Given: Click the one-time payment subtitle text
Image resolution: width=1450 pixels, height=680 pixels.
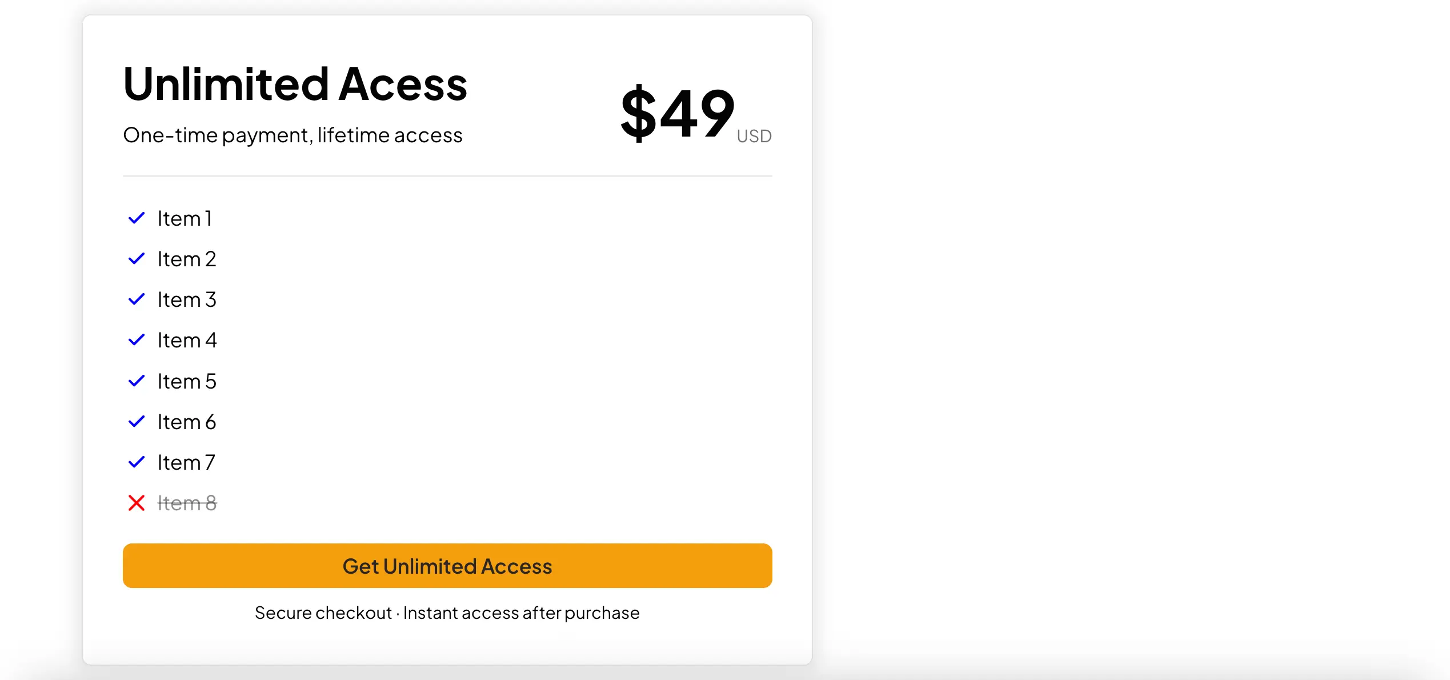Looking at the screenshot, I should pyautogui.click(x=293, y=135).
